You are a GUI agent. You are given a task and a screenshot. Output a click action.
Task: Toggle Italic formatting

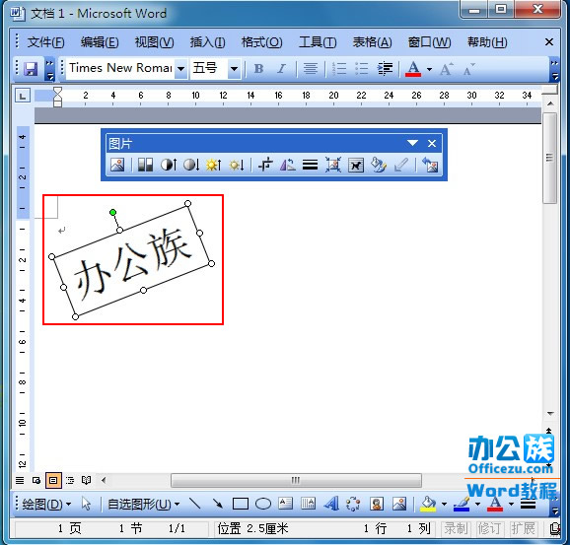tap(281, 68)
